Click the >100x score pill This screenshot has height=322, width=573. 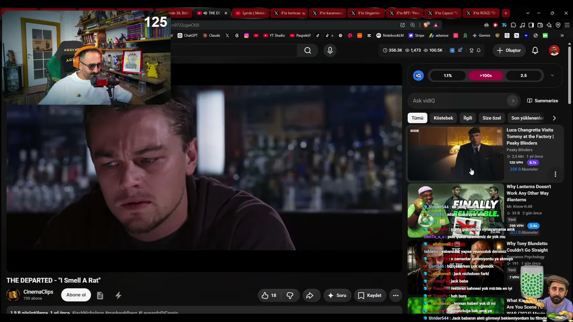[486, 76]
